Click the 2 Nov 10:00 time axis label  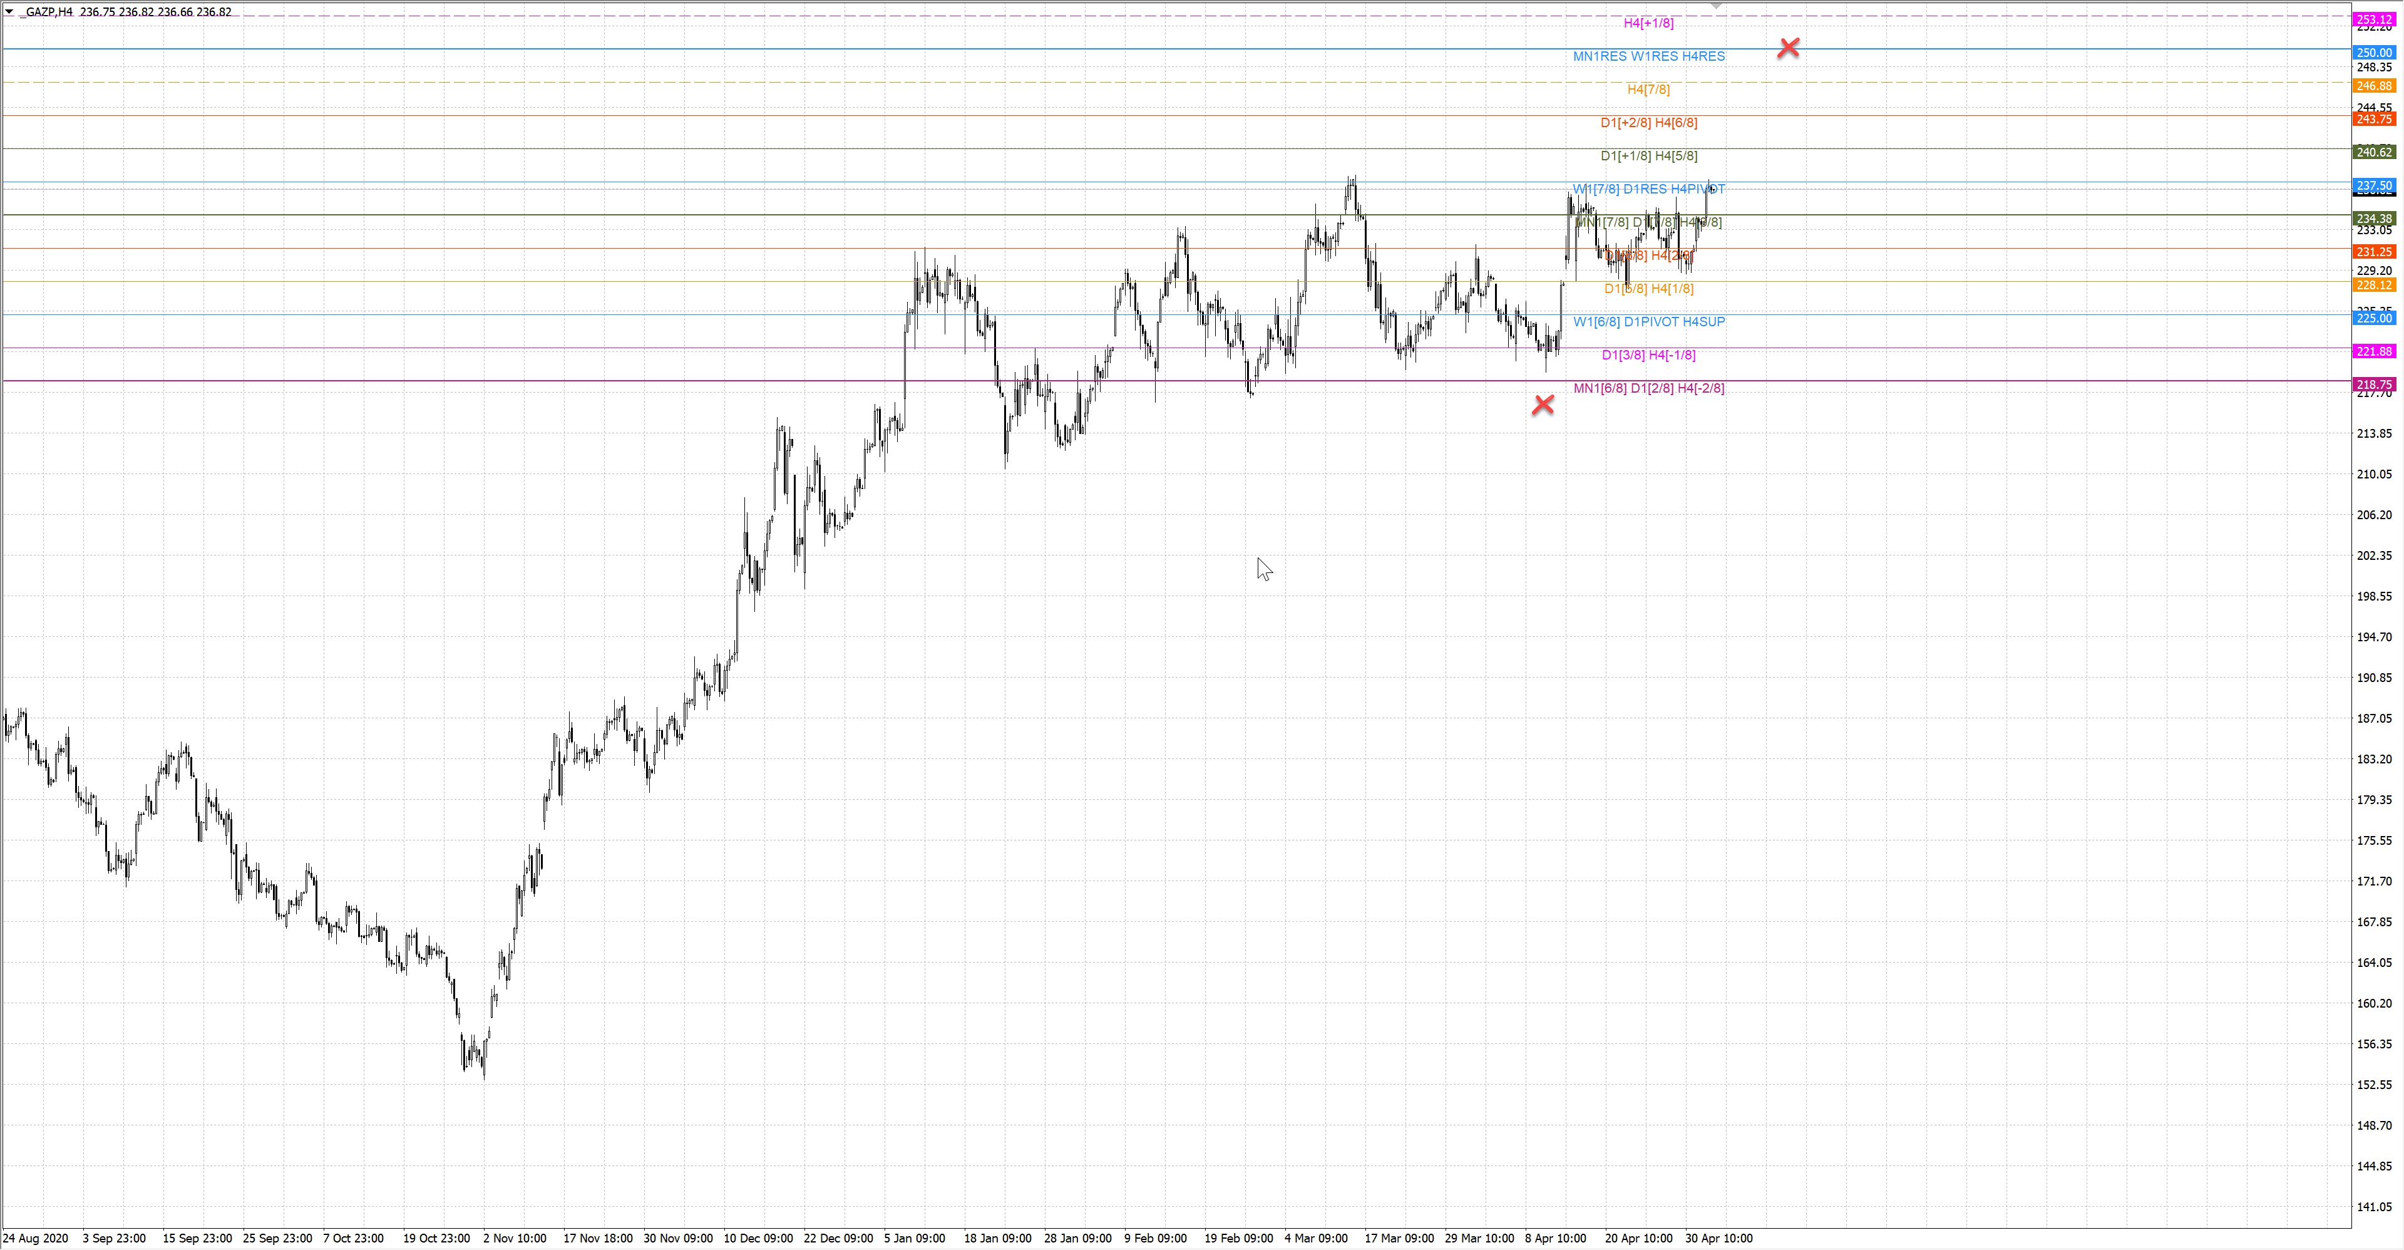coord(514,1239)
